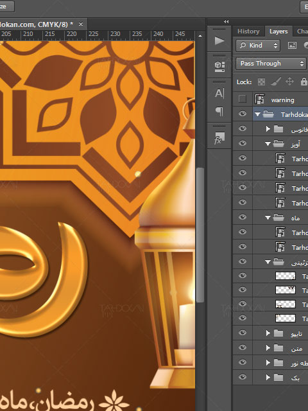
Task: Show the hidden warning layer
Action: [x=243, y=99]
